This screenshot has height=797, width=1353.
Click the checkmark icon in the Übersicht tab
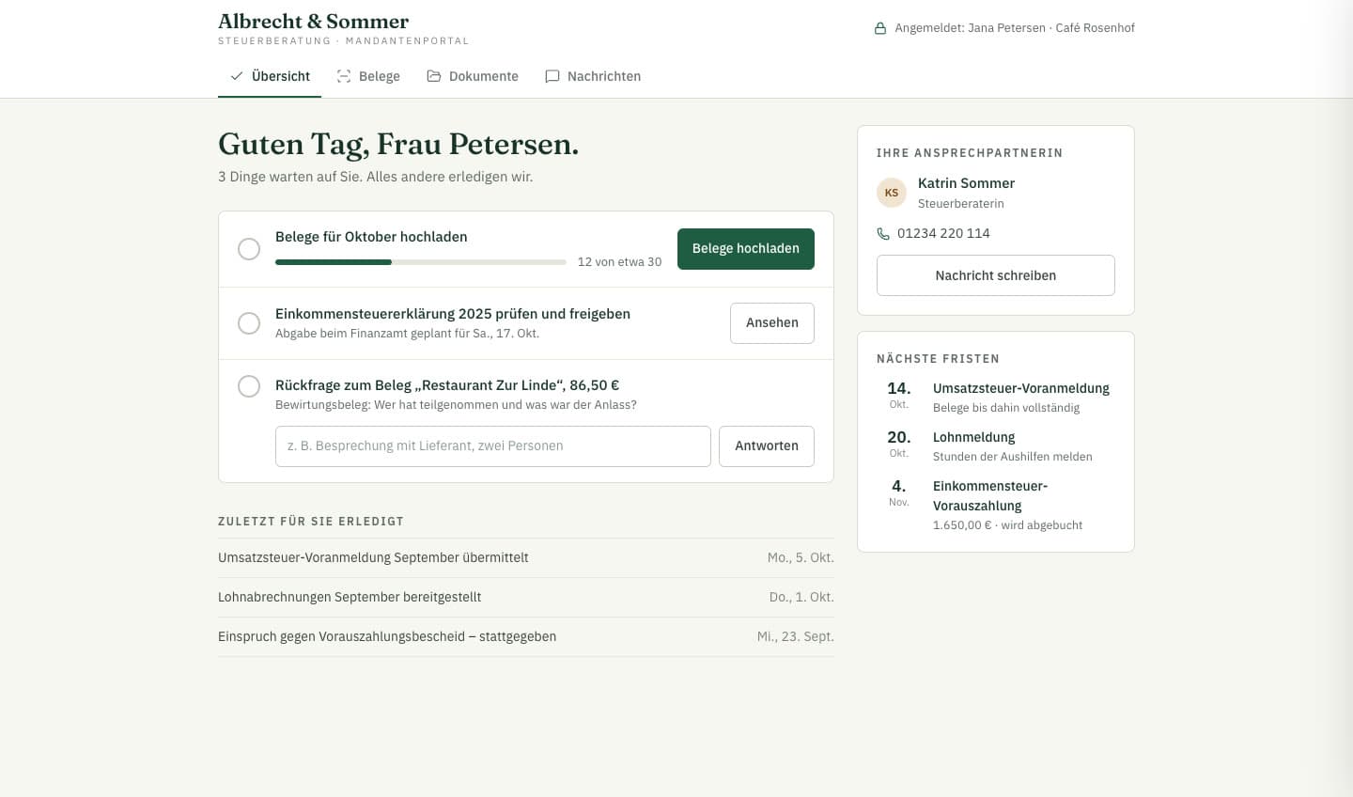tap(237, 76)
